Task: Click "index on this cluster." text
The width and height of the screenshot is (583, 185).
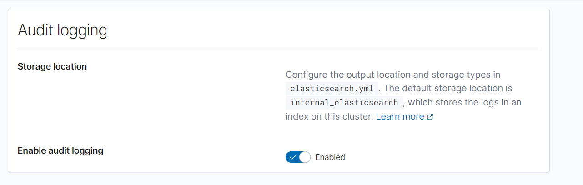Action: pos(329,116)
